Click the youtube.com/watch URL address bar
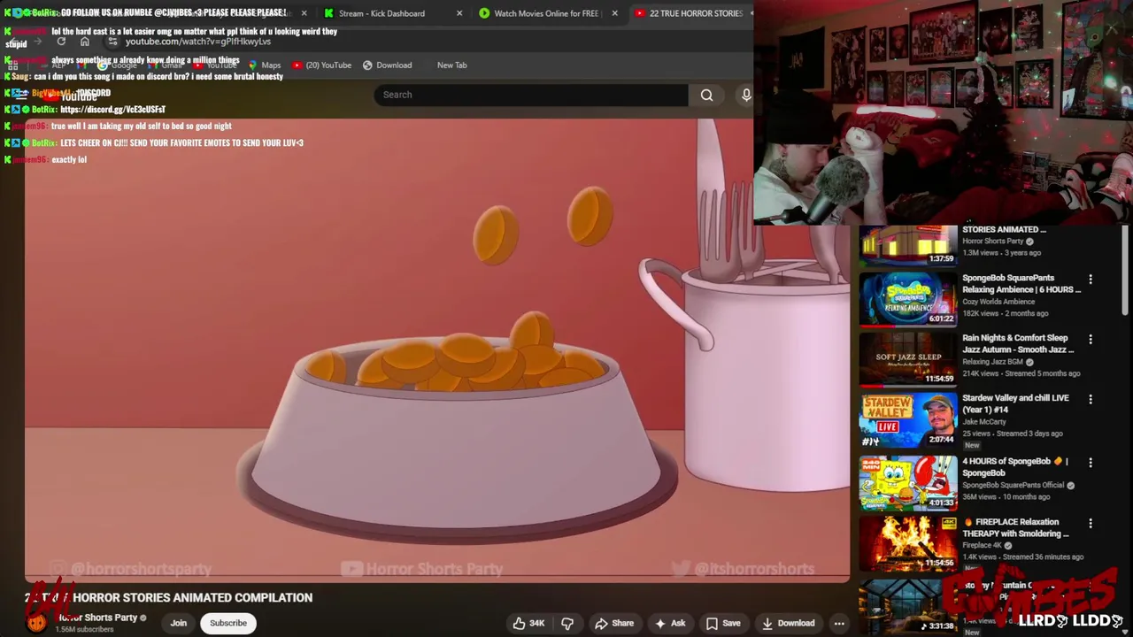This screenshot has width=1133, height=637. [x=198, y=42]
